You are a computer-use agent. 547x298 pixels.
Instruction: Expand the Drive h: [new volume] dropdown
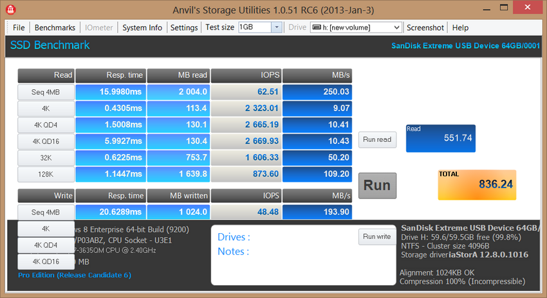pos(396,28)
